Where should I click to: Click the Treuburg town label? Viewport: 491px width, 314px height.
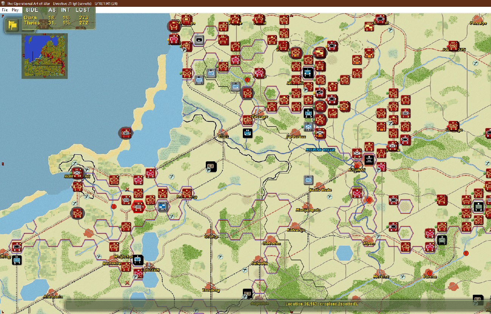tap(211, 290)
